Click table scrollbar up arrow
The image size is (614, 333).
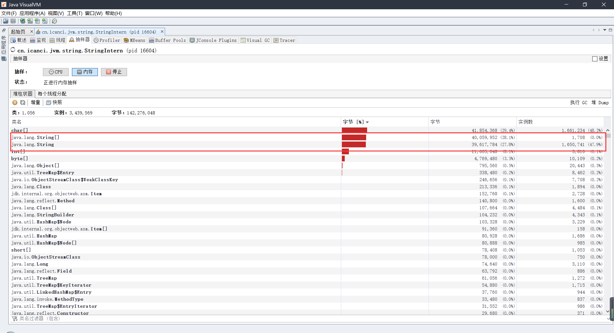(608, 130)
